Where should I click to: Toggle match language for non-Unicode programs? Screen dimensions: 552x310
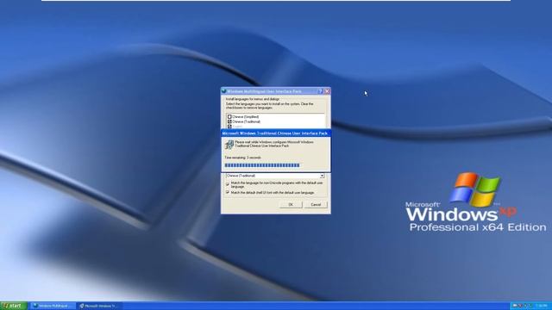[x=228, y=184]
